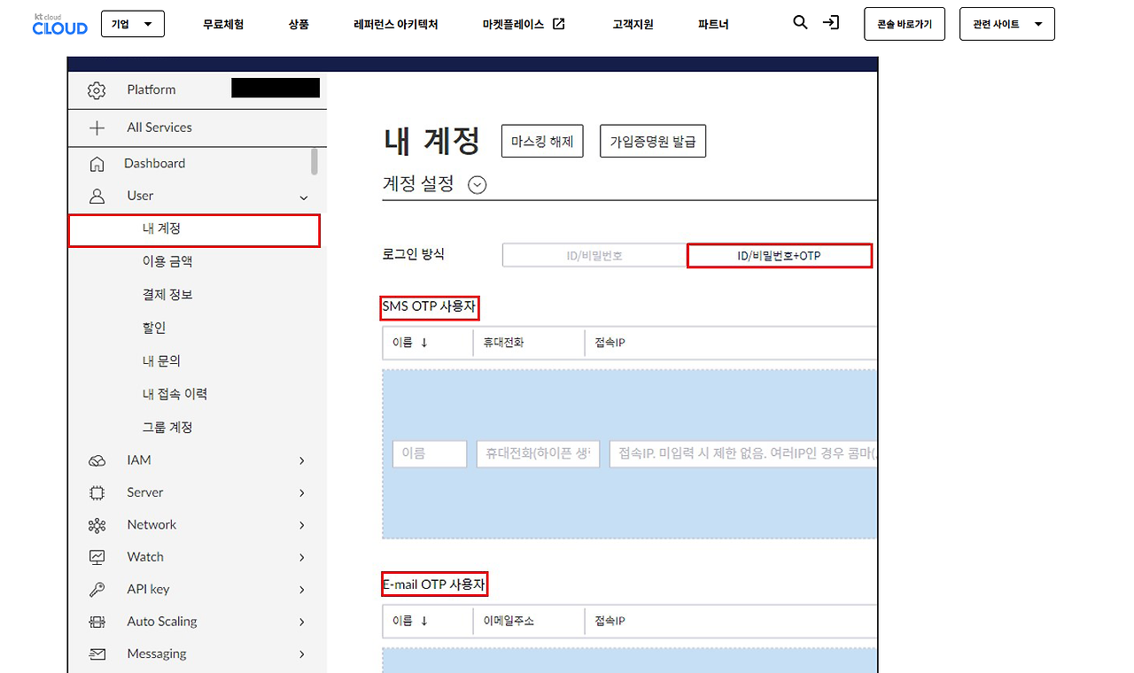The width and height of the screenshot is (1134, 673).
Task: Open 마켓플레이스 in top menu
Action: pyautogui.click(x=524, y=25)
